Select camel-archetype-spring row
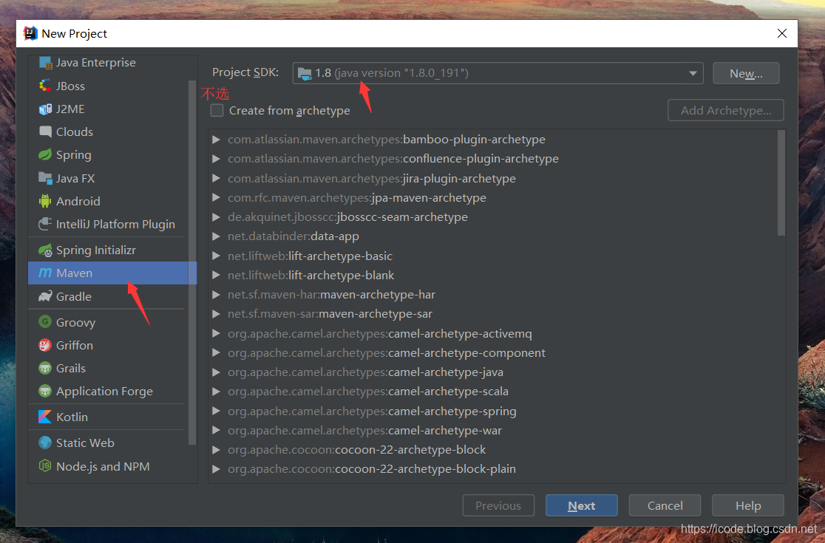This screenshot has height=543, width=825. click(x=497, y=411)
